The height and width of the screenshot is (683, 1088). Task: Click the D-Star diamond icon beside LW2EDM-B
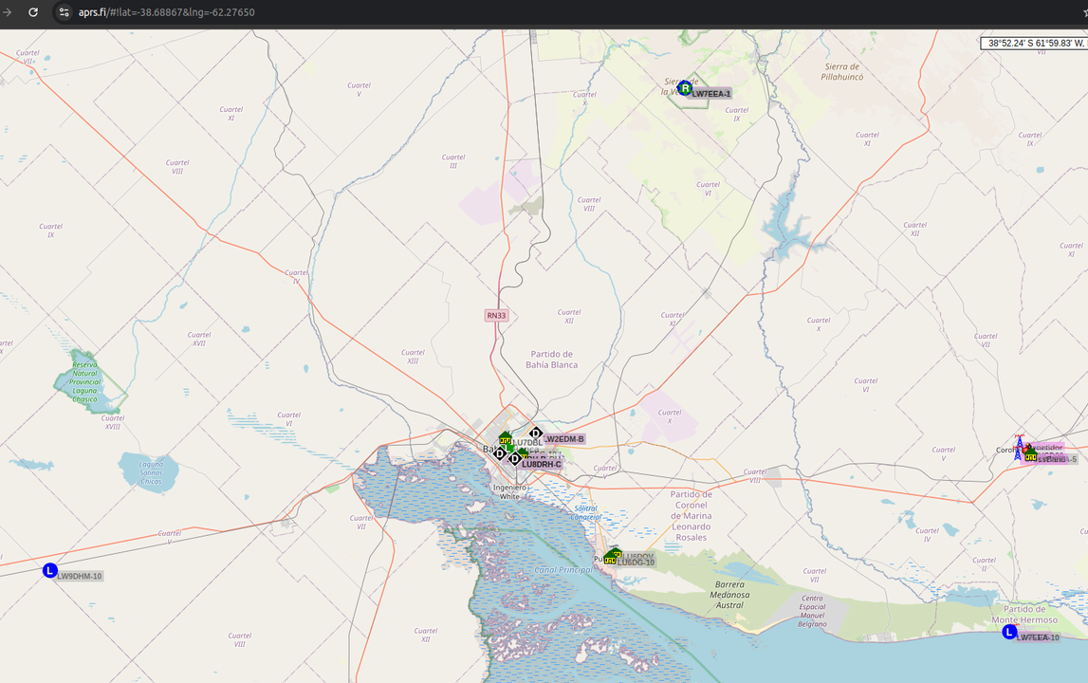tap(535, 434)
